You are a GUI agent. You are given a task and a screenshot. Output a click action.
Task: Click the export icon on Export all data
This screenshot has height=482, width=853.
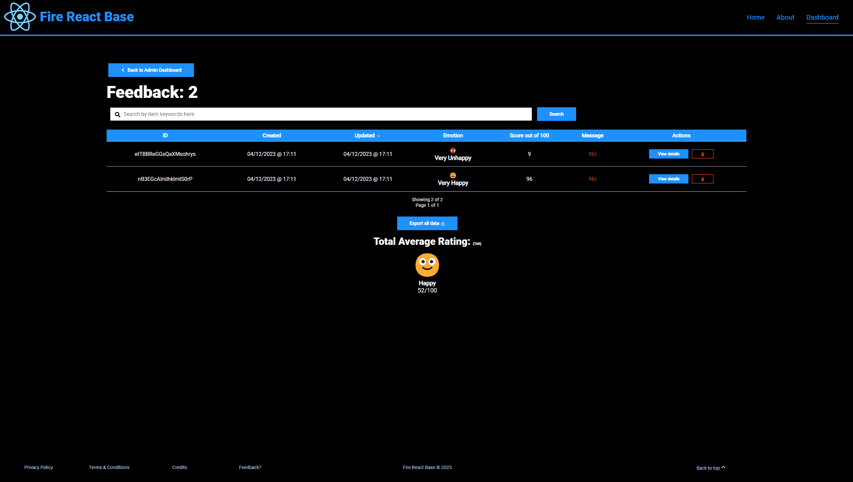coord(443,223)
